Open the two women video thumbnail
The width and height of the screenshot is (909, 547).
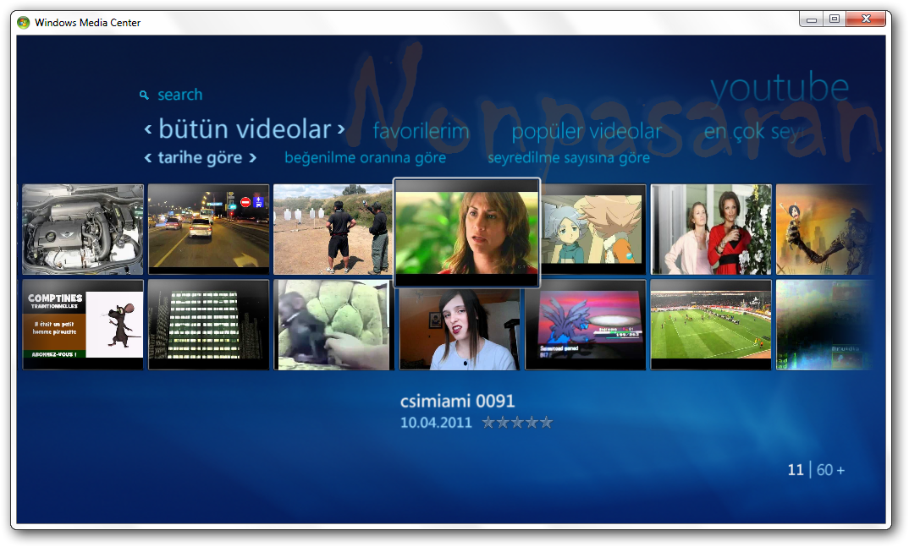[711, 229]
